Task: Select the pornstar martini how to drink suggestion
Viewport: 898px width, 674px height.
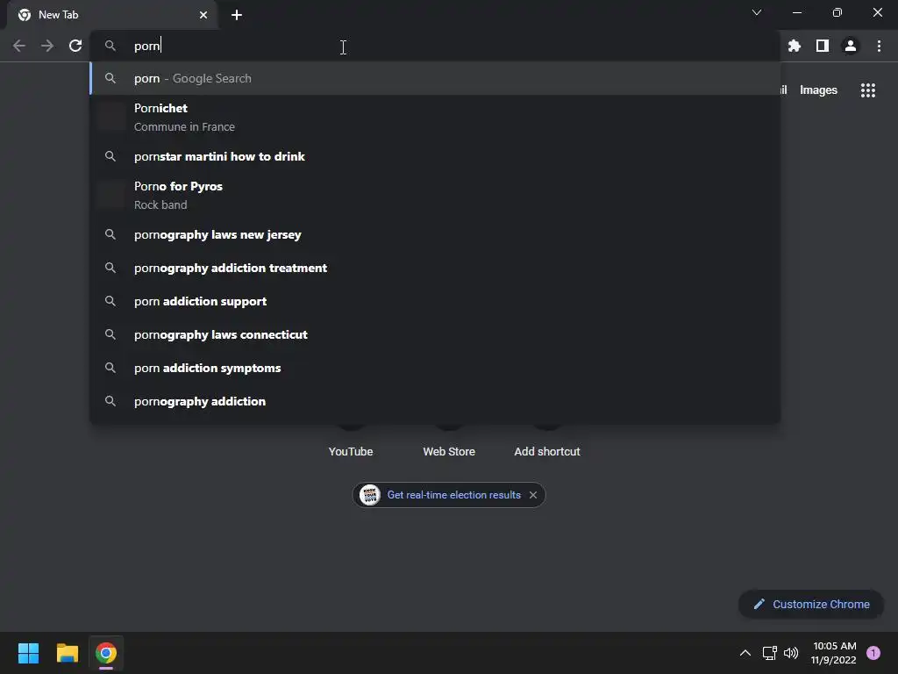Action: pos(435,156)
